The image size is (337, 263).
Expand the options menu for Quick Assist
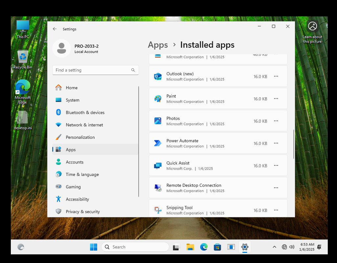coord(276,166)
